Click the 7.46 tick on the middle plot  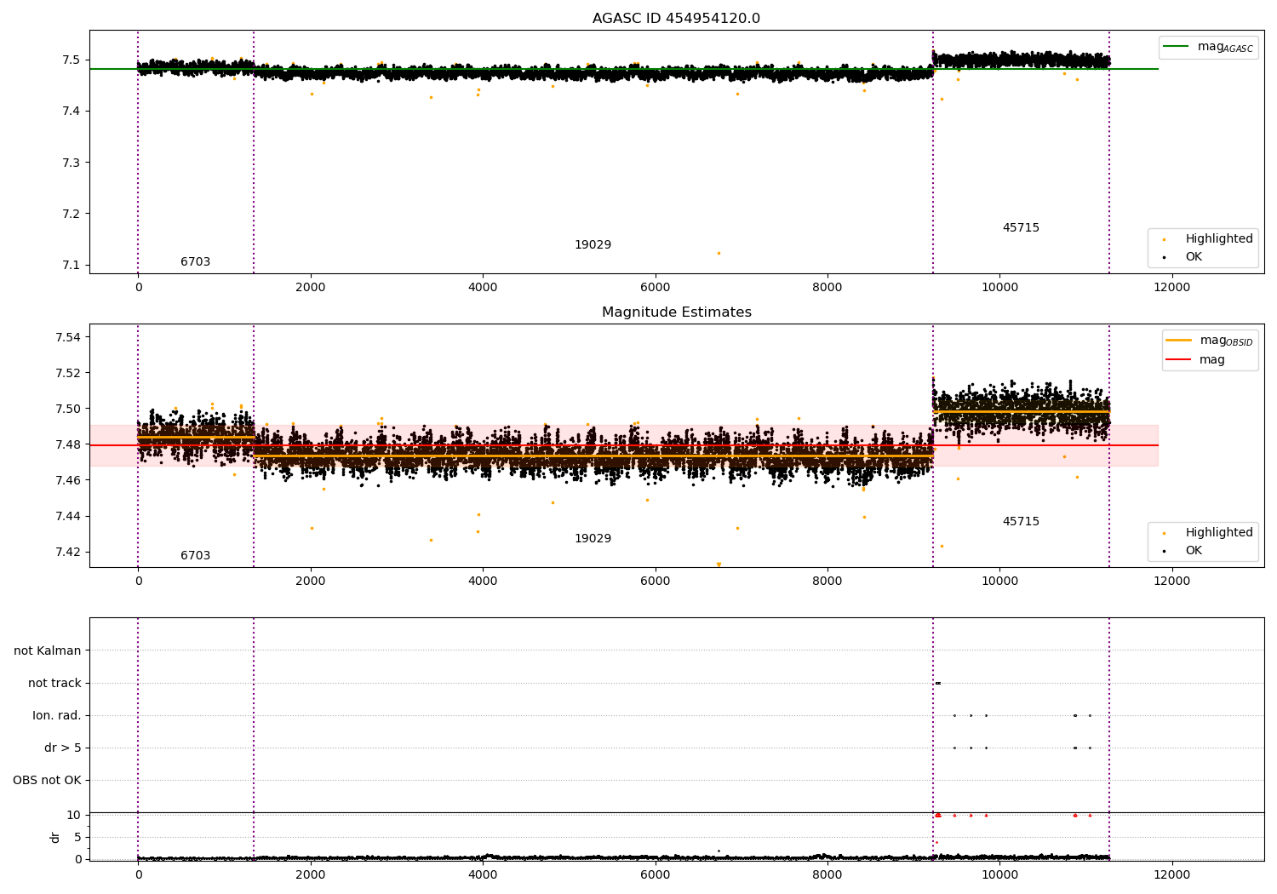click(x=67, y=480)
